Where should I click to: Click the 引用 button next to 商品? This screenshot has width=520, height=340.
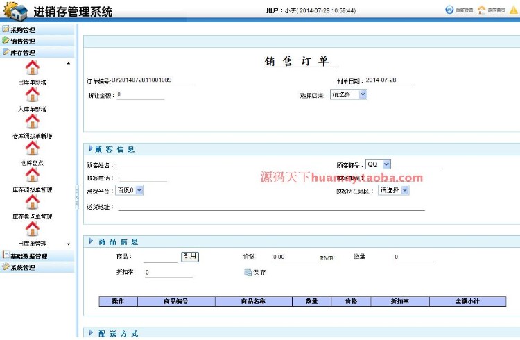tap(190, 256)
